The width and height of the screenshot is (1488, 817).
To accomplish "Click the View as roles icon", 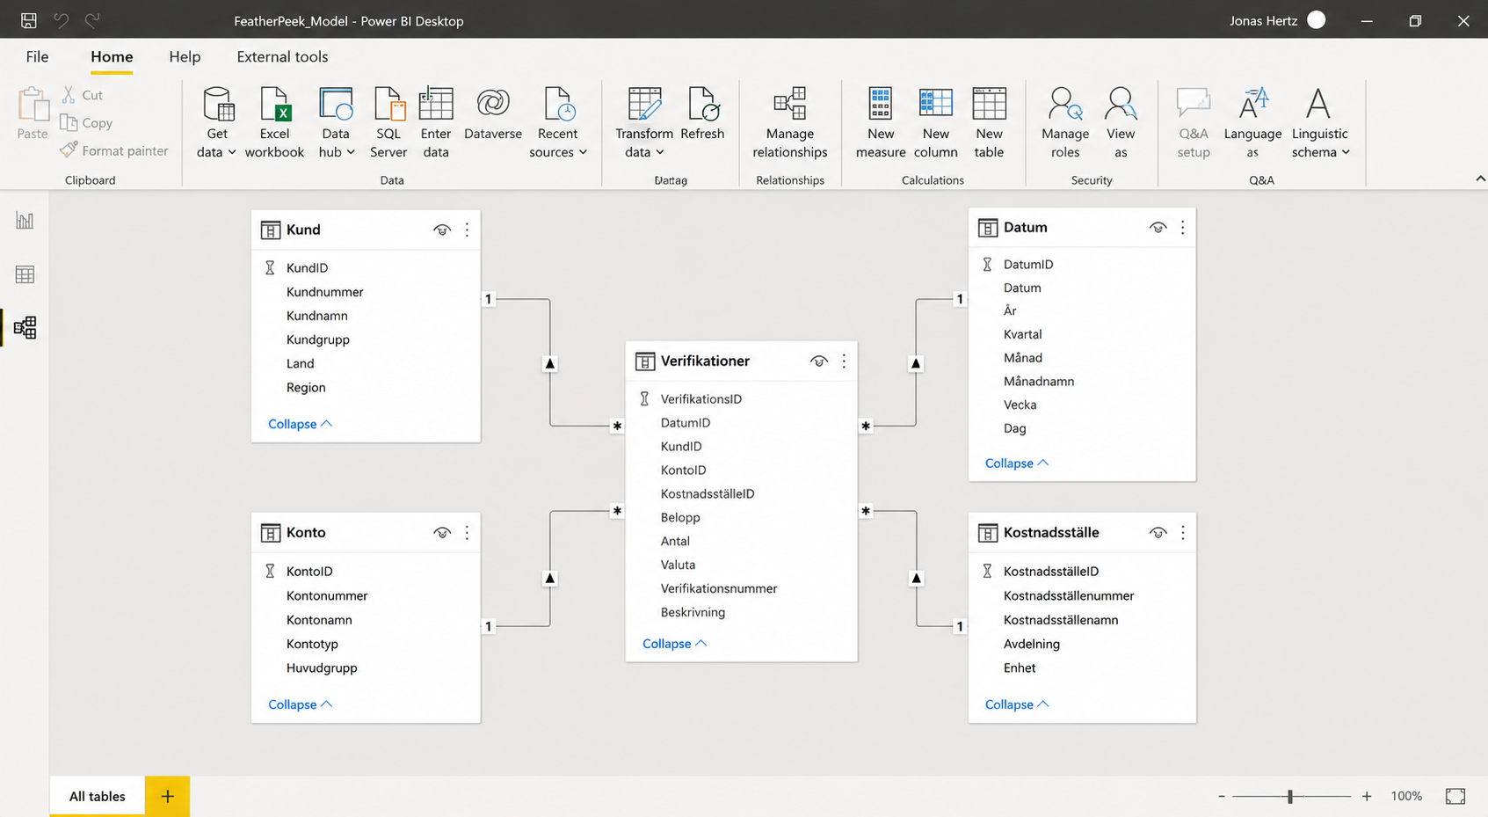I will click(x=1121, y=104).
